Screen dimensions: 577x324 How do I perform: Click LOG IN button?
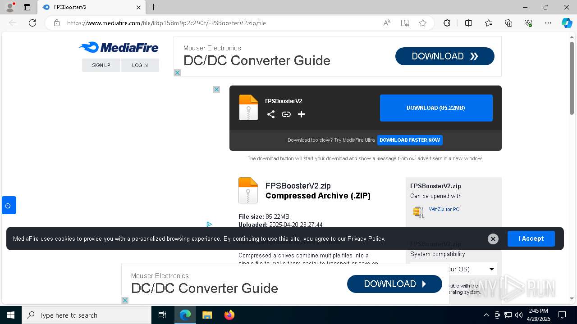(140, 65)
